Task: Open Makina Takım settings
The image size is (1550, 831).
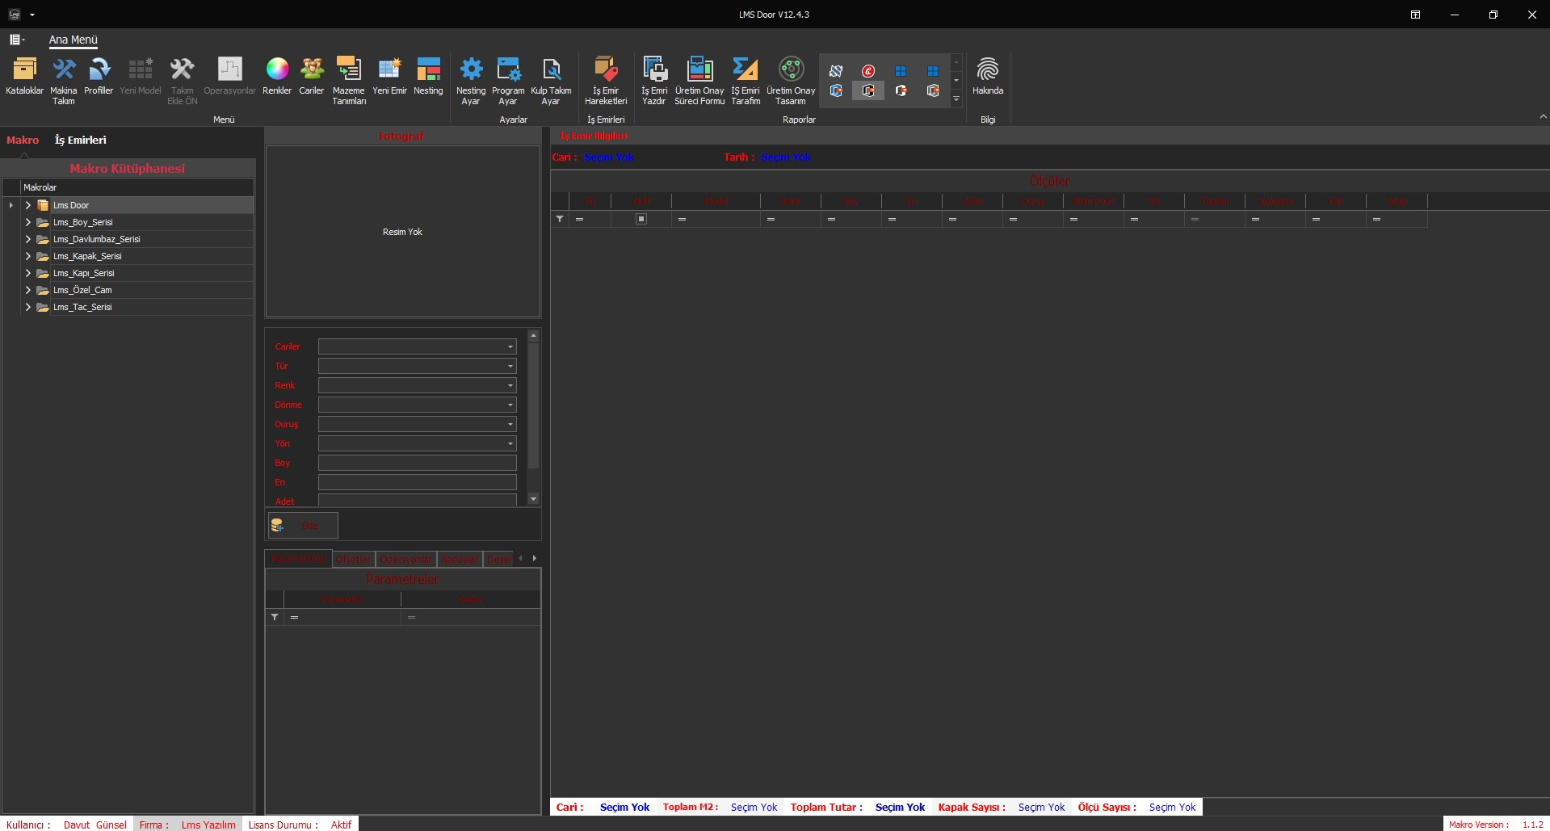Action: click(x=64, y=81)
